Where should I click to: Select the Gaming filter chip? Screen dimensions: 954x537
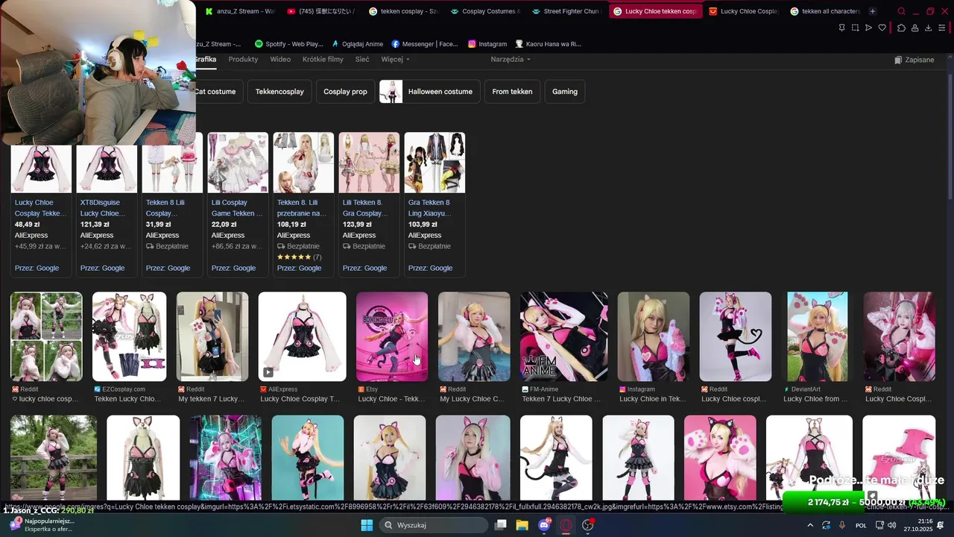[x=565, y=92]
